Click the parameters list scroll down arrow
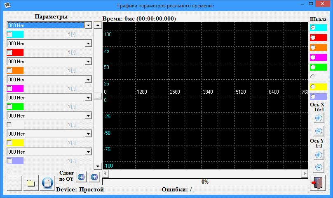 pyautogui.click(x=98, y=166)
